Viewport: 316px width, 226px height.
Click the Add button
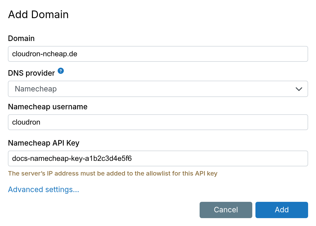pyautogui.click(x=282, y=210)
